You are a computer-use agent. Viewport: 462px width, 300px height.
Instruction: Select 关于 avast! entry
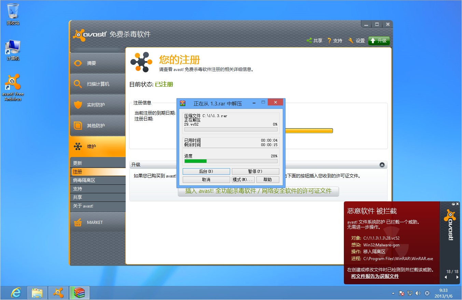[x=98, y=206]
